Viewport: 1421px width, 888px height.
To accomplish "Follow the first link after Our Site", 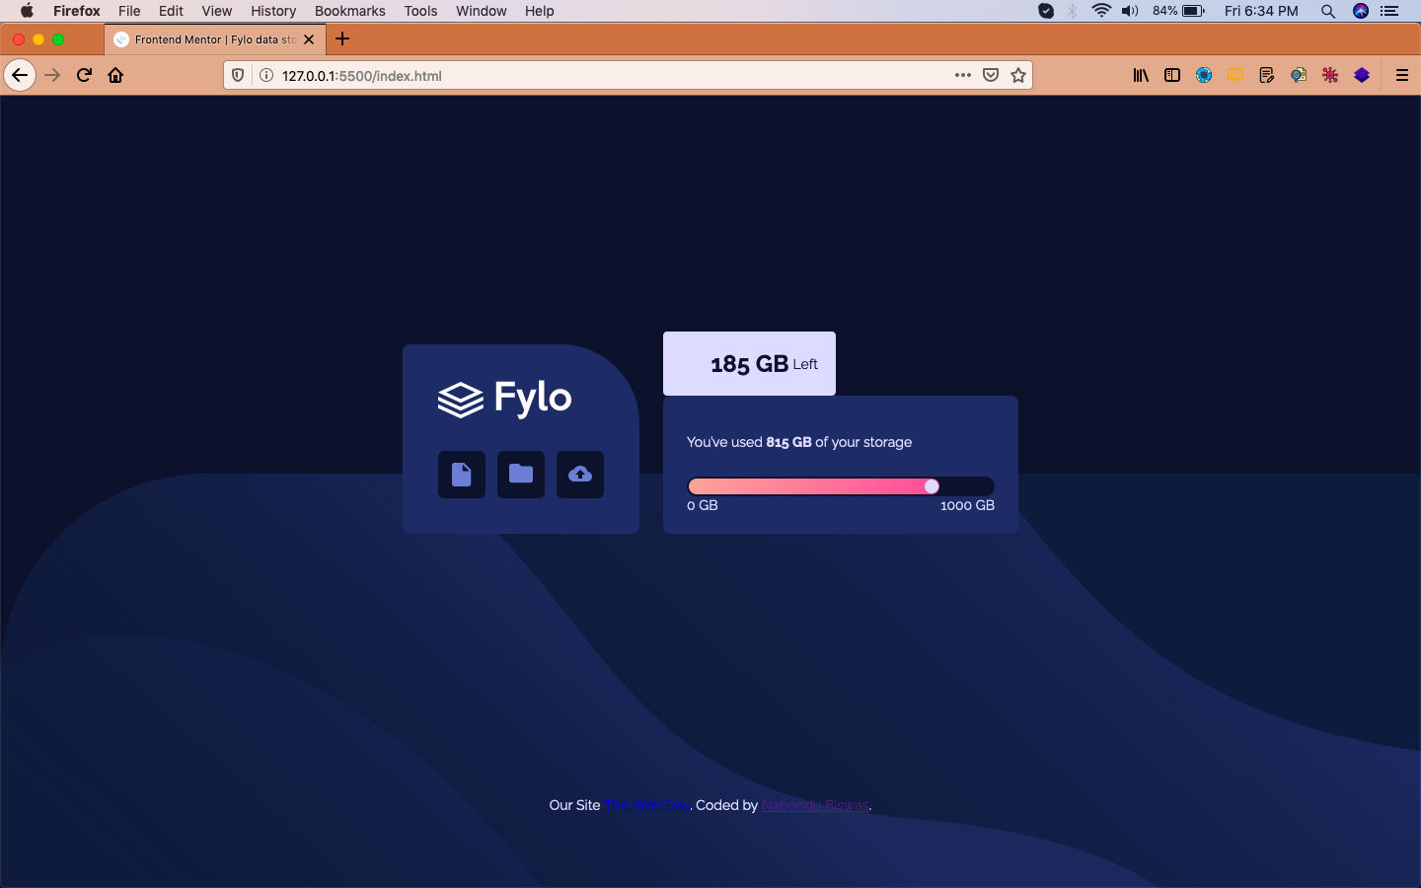I will pyautogui.click(x=647, y=805).
